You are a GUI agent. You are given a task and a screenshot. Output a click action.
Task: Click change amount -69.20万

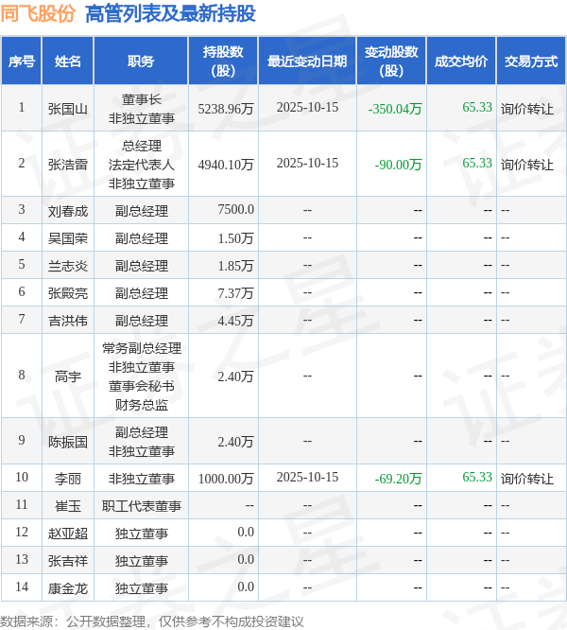(398, 479)
